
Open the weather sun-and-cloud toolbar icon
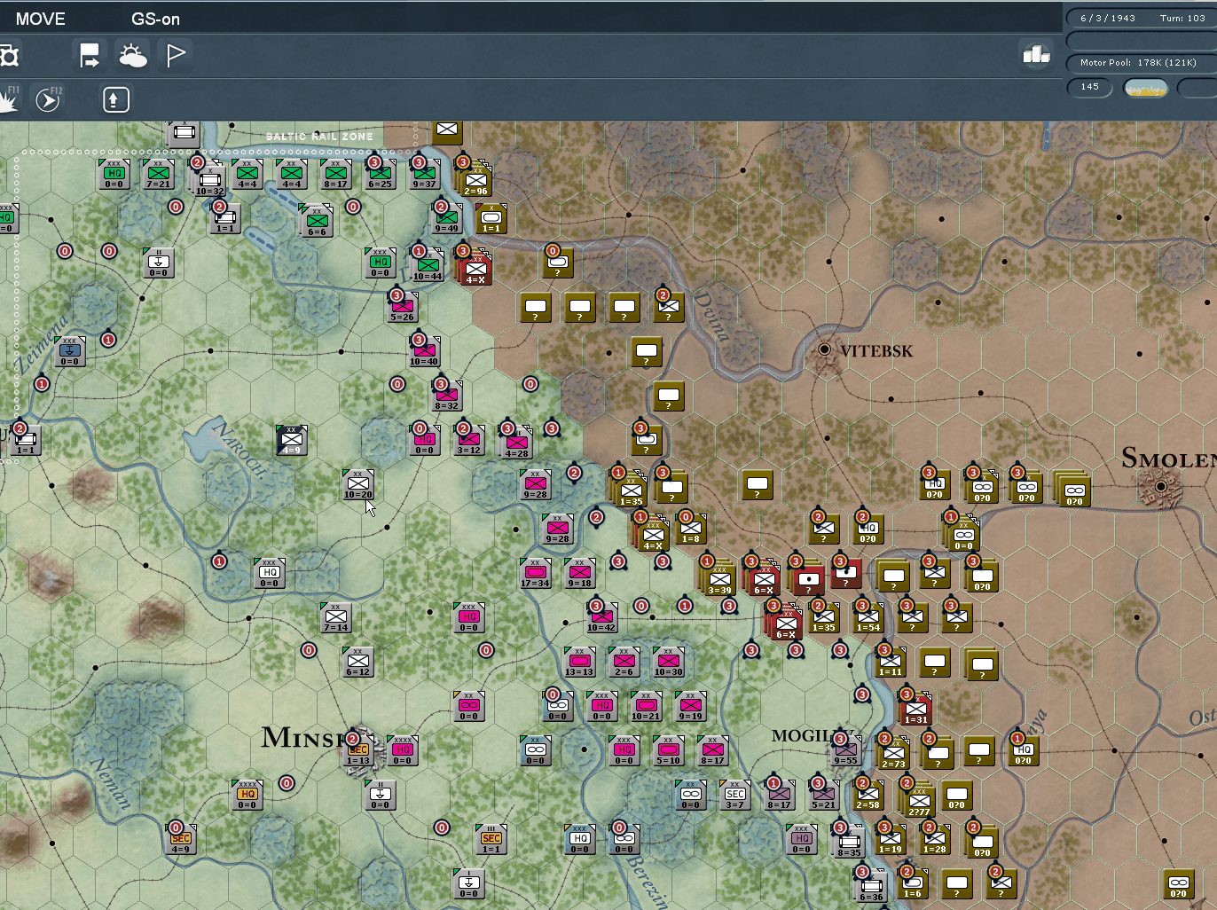133,56
